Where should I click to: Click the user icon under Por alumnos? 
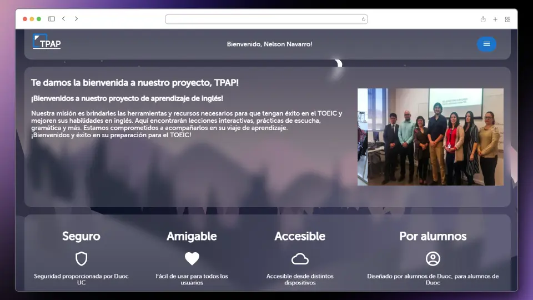tap(433, 259)
